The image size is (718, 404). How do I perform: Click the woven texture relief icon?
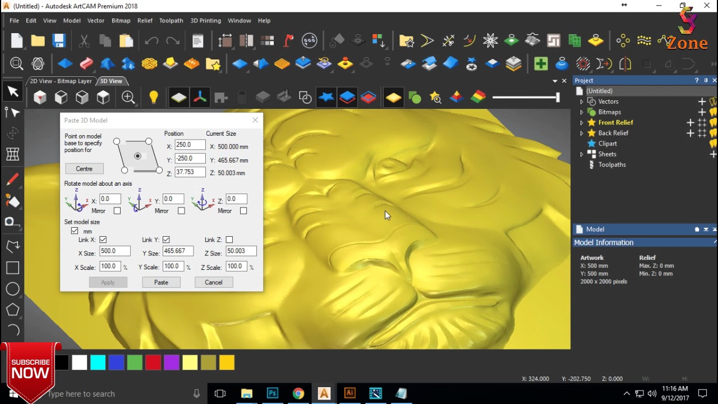[149, 63]
